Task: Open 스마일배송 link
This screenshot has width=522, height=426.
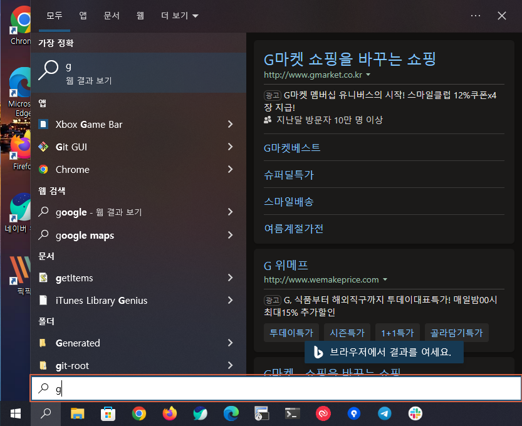Action: (289, 202)
